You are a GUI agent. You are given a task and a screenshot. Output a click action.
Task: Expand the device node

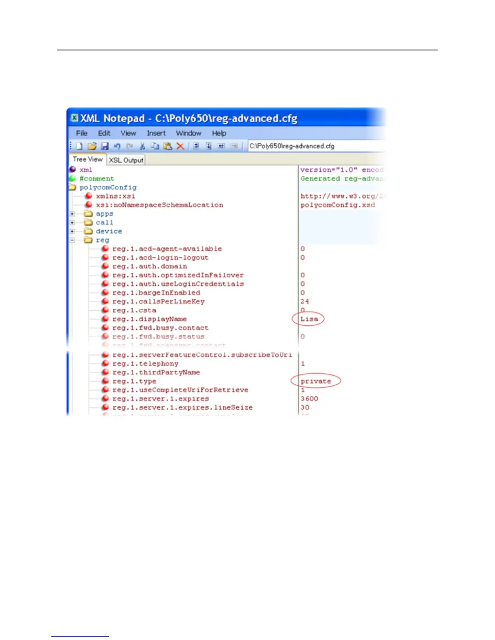(x=72, y=232)
